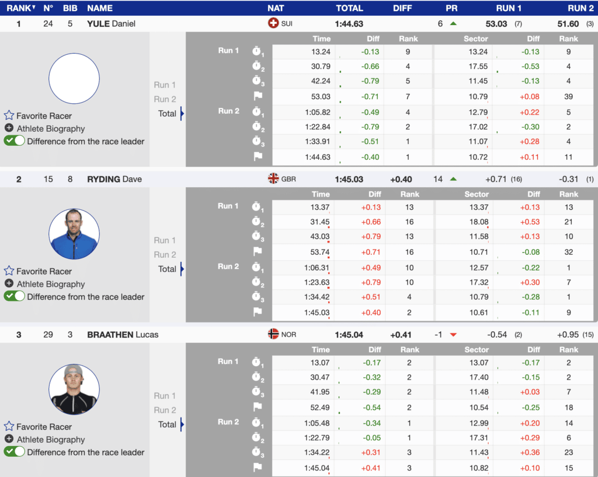Select Run 1 tab in Yule's panel
The height and width of the screenshot is (477, 598).
point(165,85)
